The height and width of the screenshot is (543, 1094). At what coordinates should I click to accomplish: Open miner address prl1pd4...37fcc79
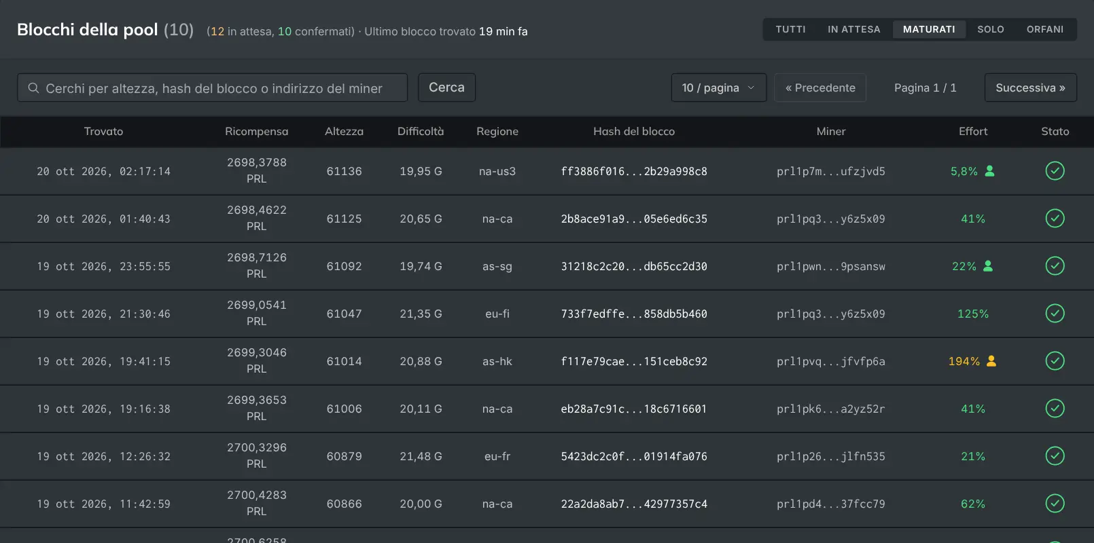[x=831, y=504]
